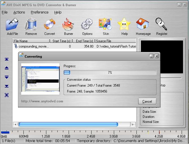Cancel the conversion in progress

pos(147,102)
